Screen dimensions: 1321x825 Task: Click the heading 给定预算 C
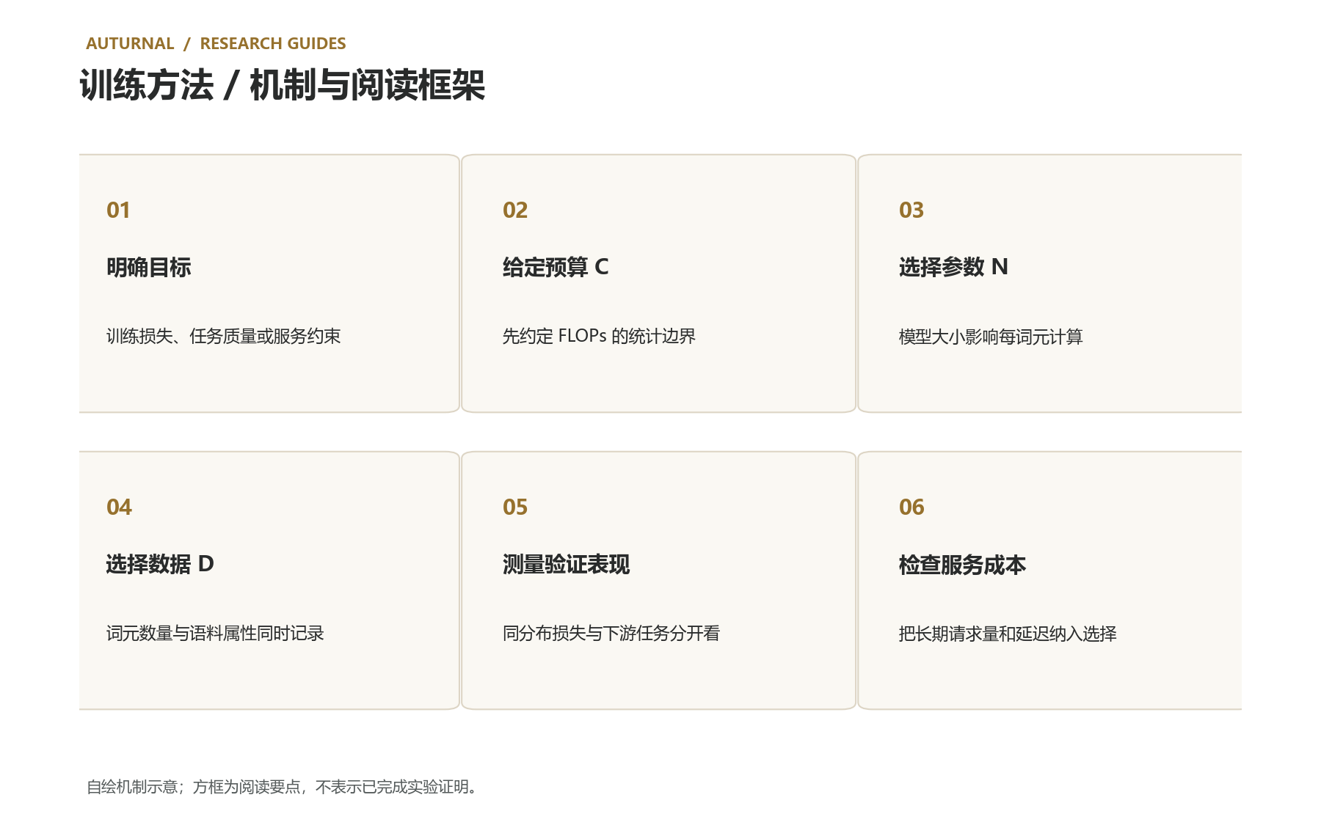pos(556,267)
